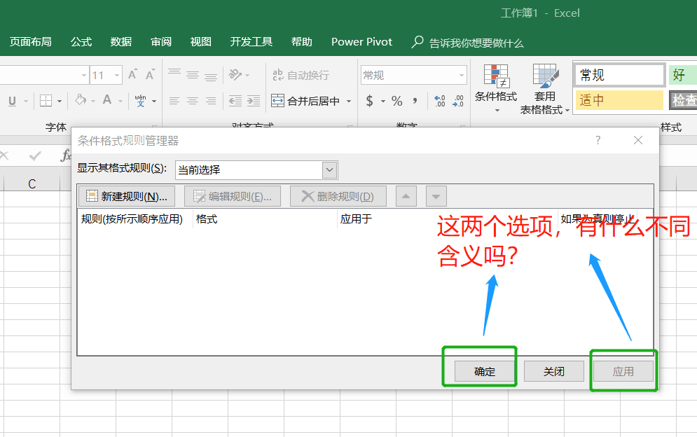Viewport: 697px width, 437px height.
Task: Select the 常规 cell style
Action: pos(620,75)
